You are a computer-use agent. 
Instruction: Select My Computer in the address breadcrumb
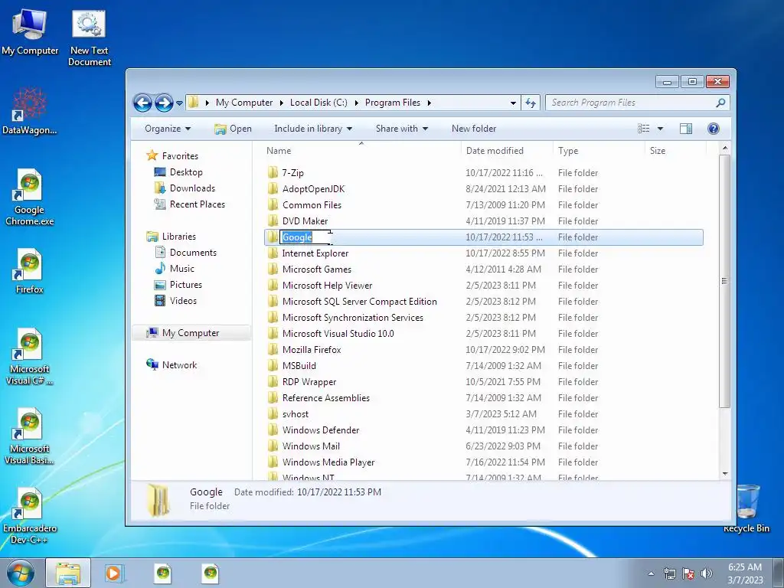point(244,103)
